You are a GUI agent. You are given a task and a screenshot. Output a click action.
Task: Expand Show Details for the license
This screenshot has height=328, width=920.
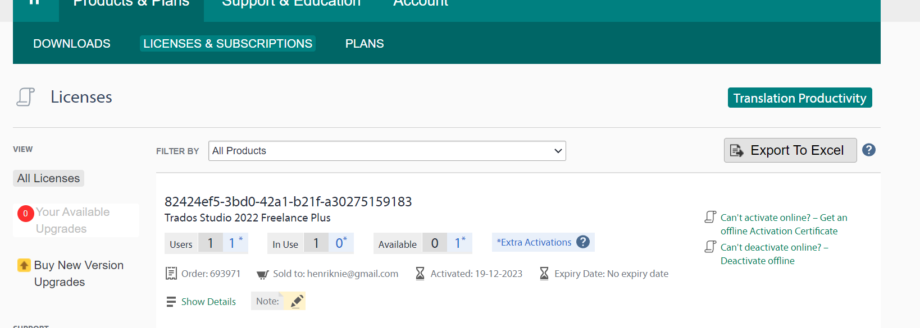click(x=208, y=302)
